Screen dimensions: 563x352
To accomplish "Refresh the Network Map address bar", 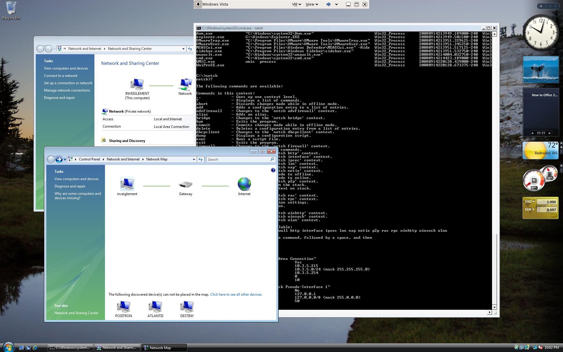I will (x=201, y=159).
